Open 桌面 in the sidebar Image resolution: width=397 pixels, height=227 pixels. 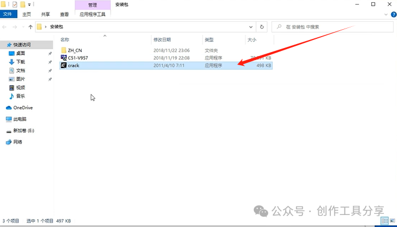pyautogui.click(x=21, y=53)
